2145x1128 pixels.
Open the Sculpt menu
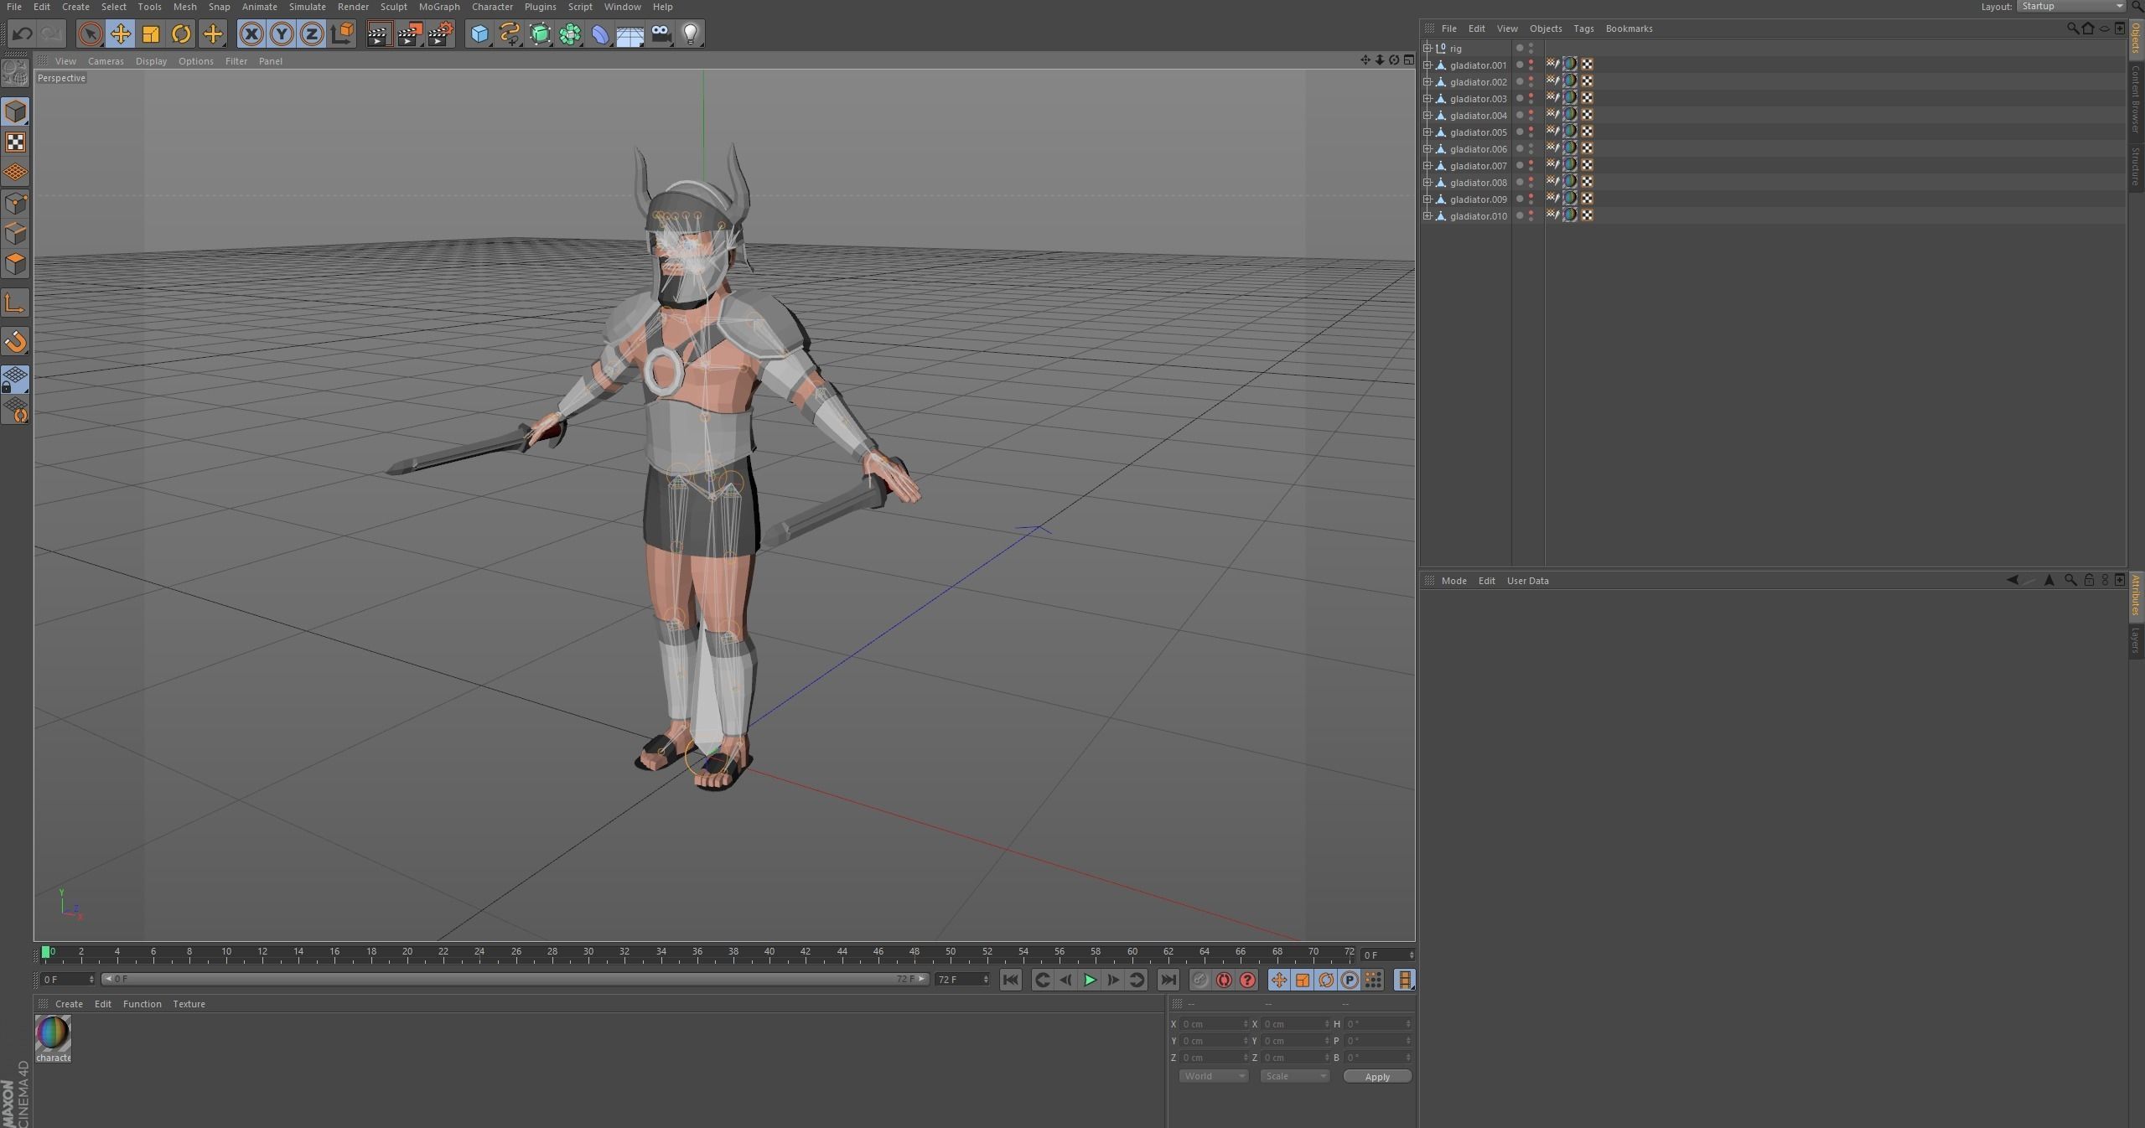(x=393, y=7)
